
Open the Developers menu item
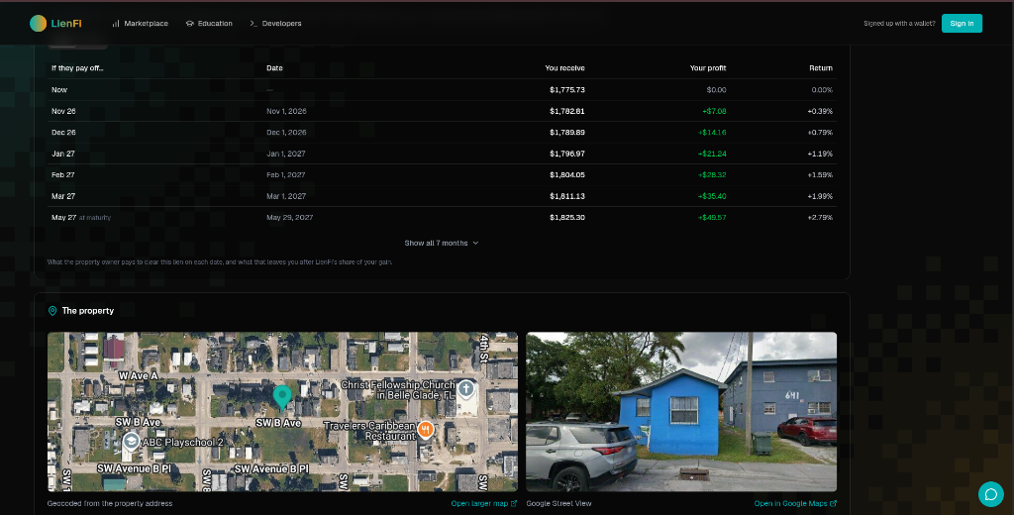tap(275, 24)
